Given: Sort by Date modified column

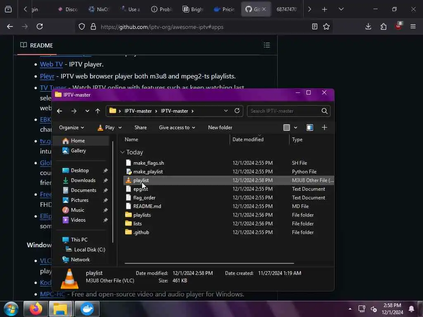Looking at the screenshot, I should coord(248,140).
